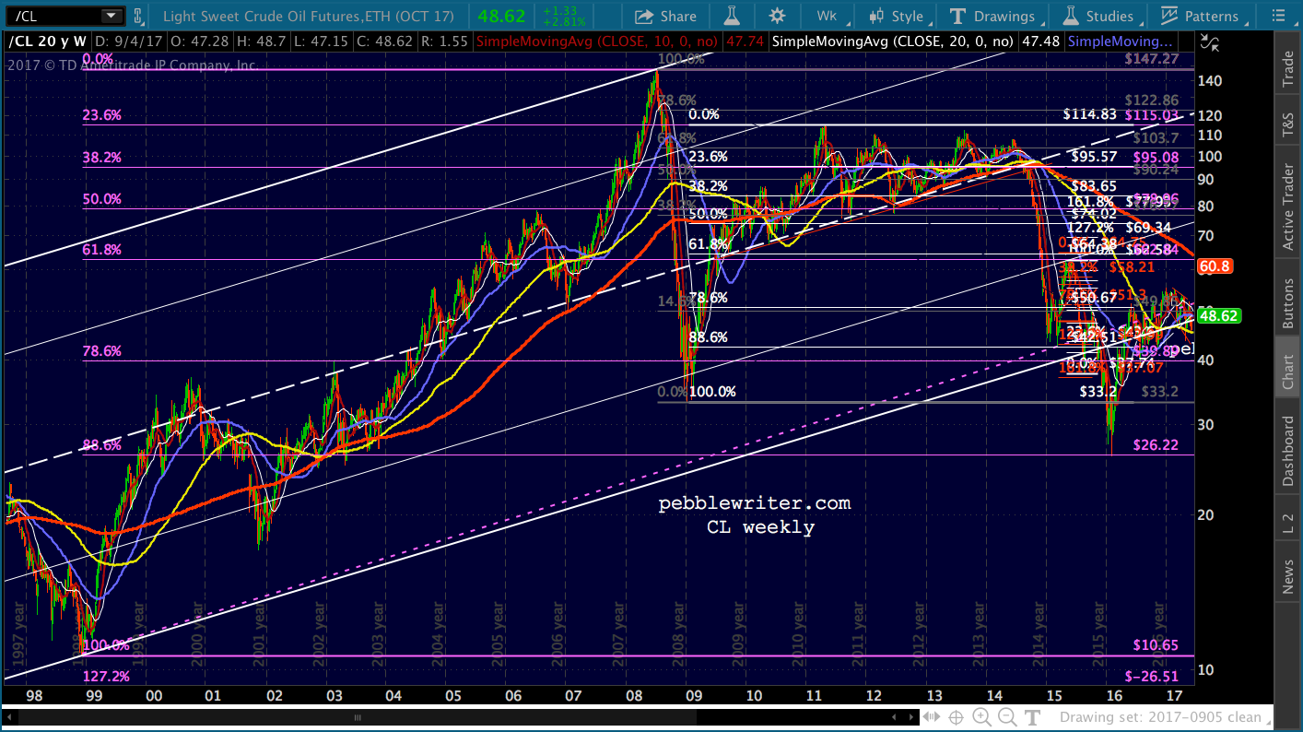
Task: Select the crosshair pan tool icon
Action: point(957,717)
